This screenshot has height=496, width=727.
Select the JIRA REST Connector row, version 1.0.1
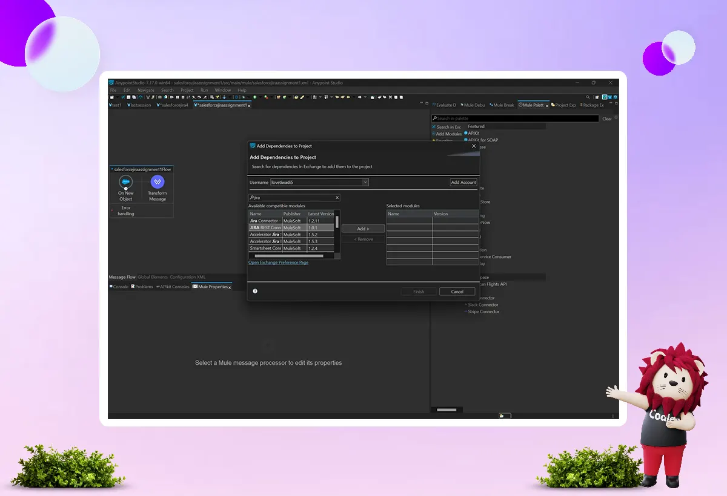click(x=291, y=227)
